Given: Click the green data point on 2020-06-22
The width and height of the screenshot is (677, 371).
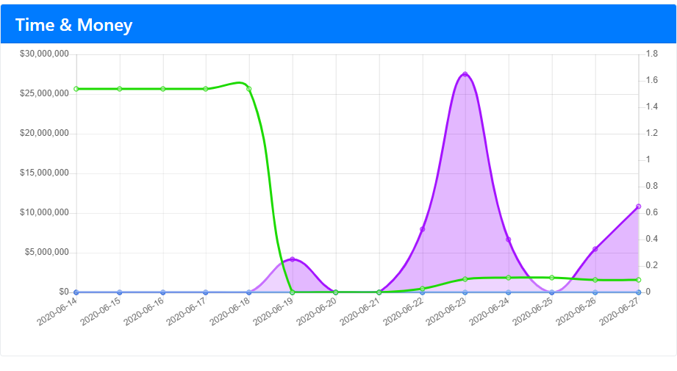Looking at the screenshot, I should click(422, 289).
